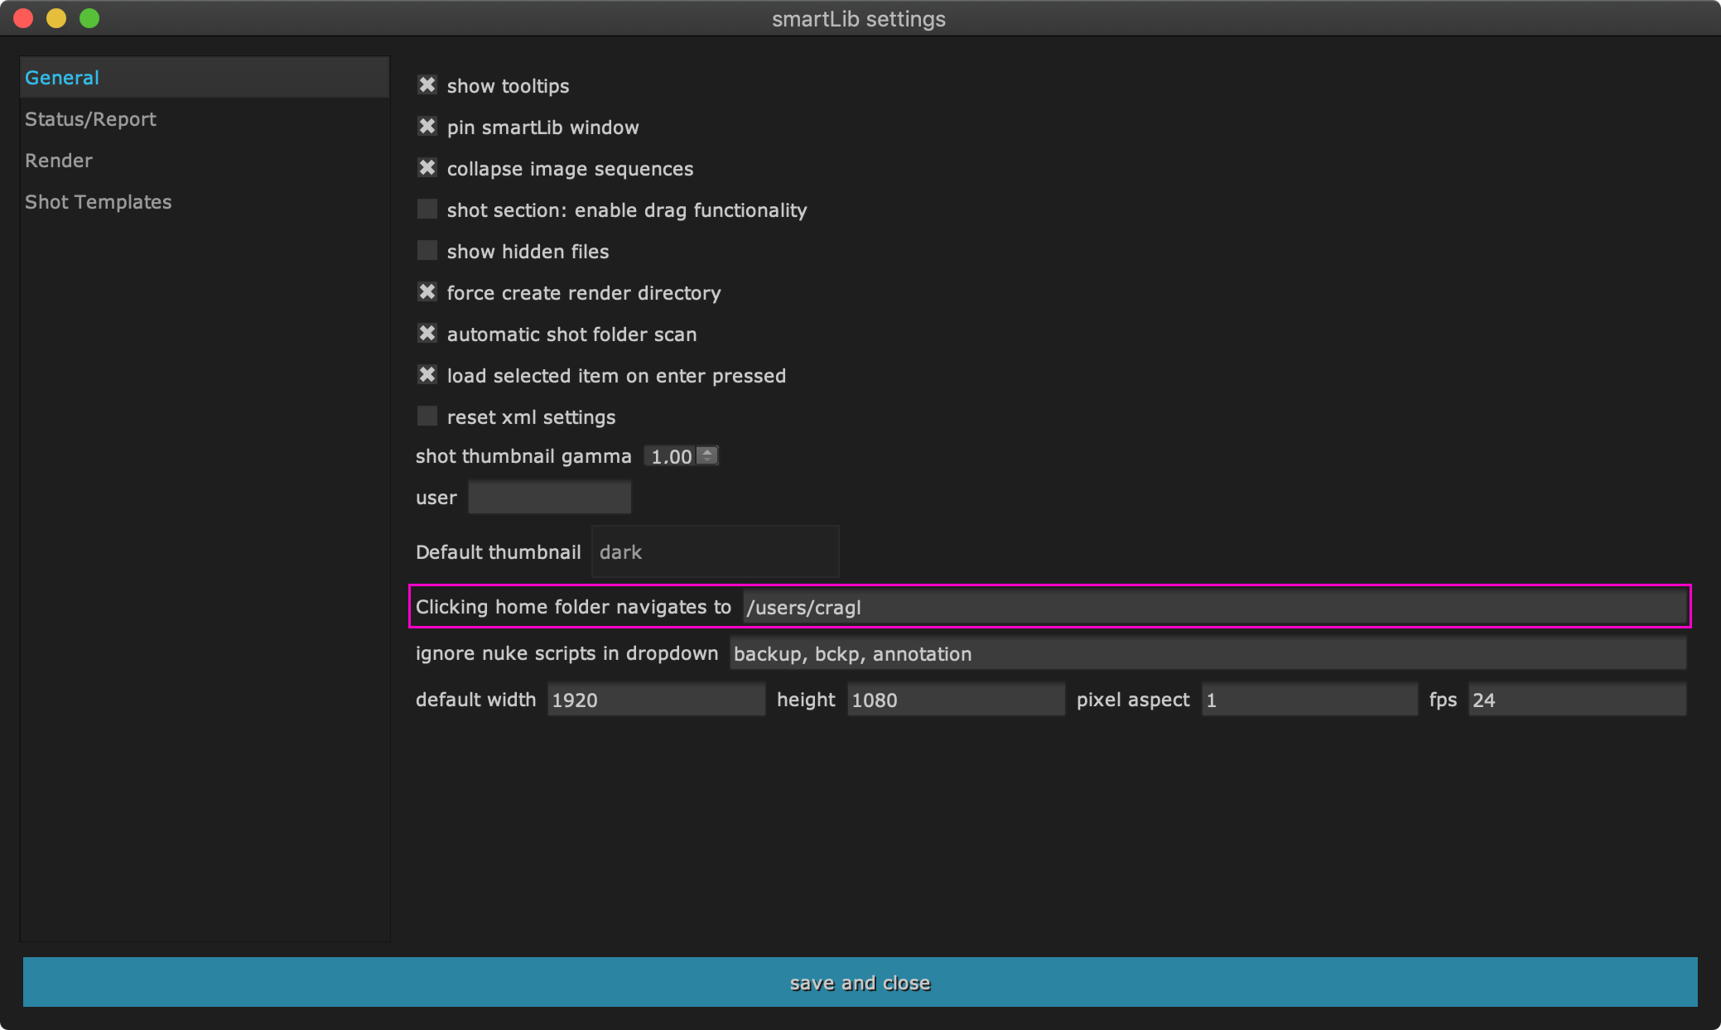The image size is (1721, 1030).
Task: Switch to Render settings section
Action: [59, 161]
